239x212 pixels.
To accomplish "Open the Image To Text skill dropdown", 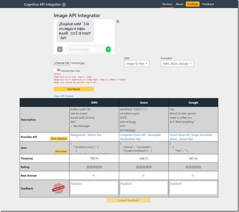I will (136, 64).
